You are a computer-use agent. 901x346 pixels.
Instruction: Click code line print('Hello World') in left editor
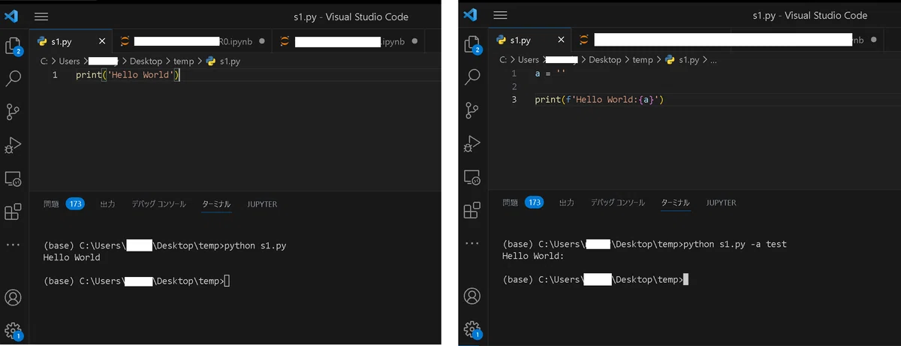(128, 76)
